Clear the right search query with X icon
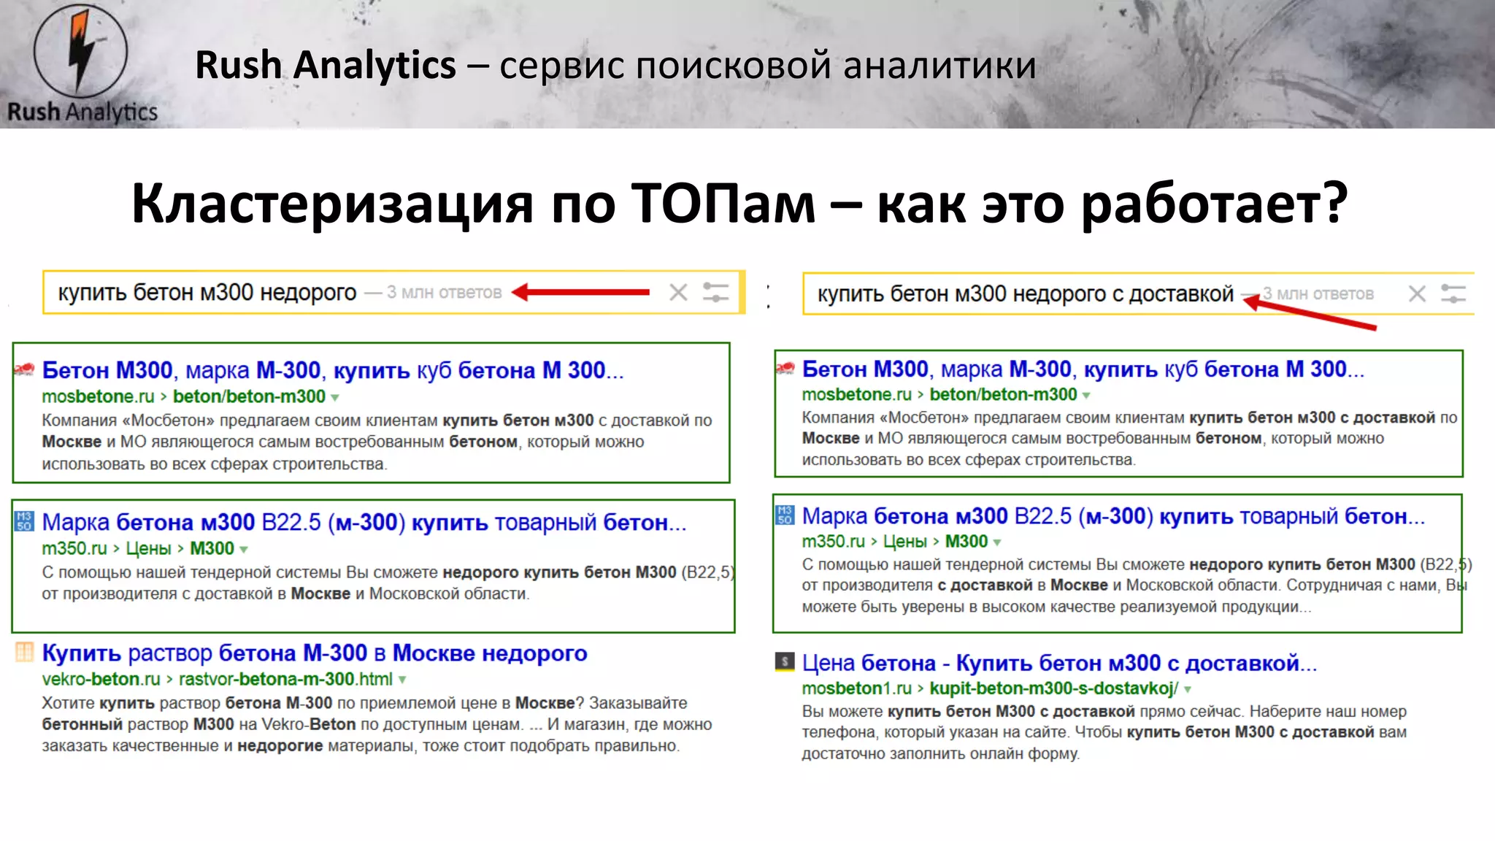The image size is (1495, 841). pos(1417,294)
